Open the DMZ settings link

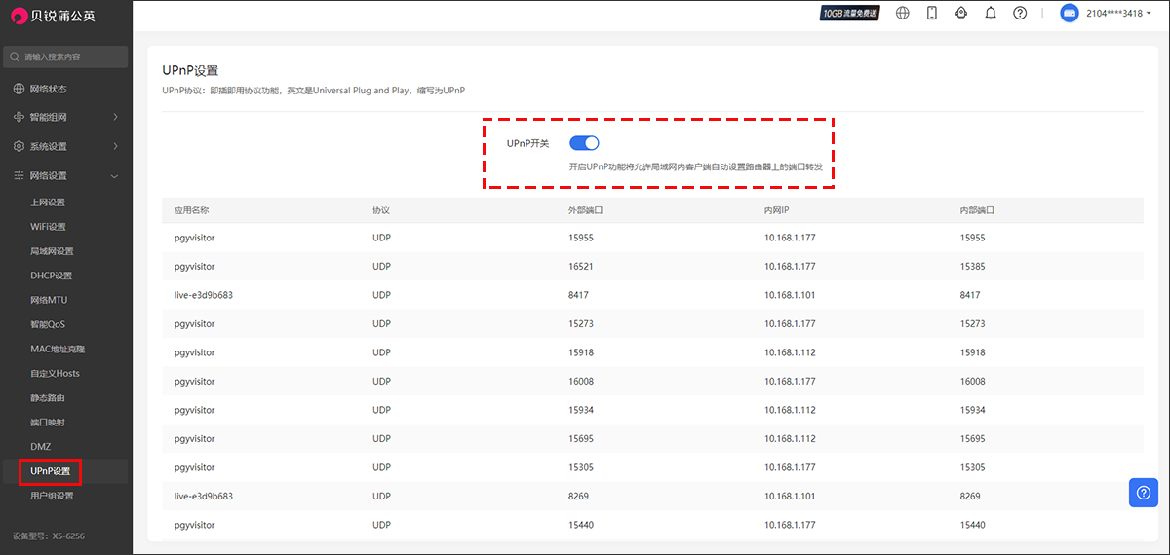pos(40,447)
